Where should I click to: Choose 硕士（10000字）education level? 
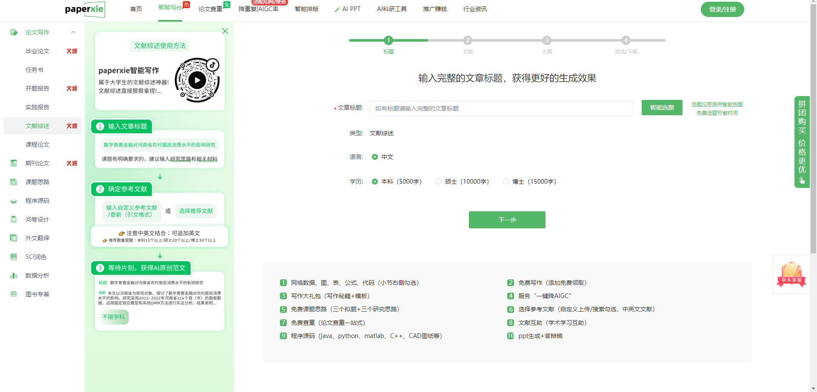(x=438, y=182)
